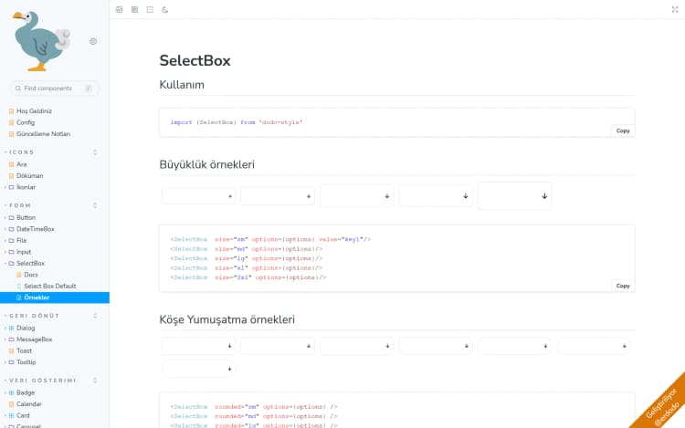Collapse the GERİ DÖNÜT section arrows

(95, 316)
